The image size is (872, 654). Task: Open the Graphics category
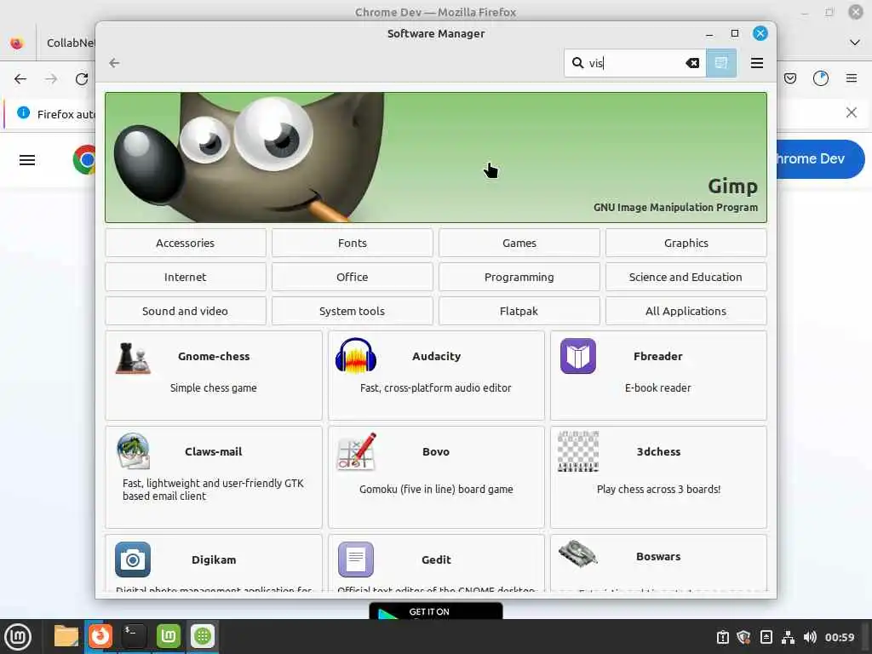point(686,243)
